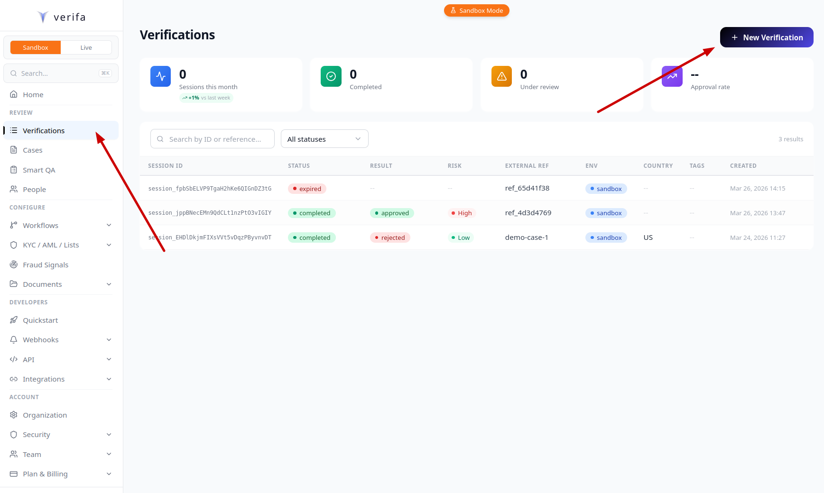The width and height of the screenshot is (824, 493).
Task: Open the Organization gear icon
Action: pyautogui.click(x=14, y=415)
